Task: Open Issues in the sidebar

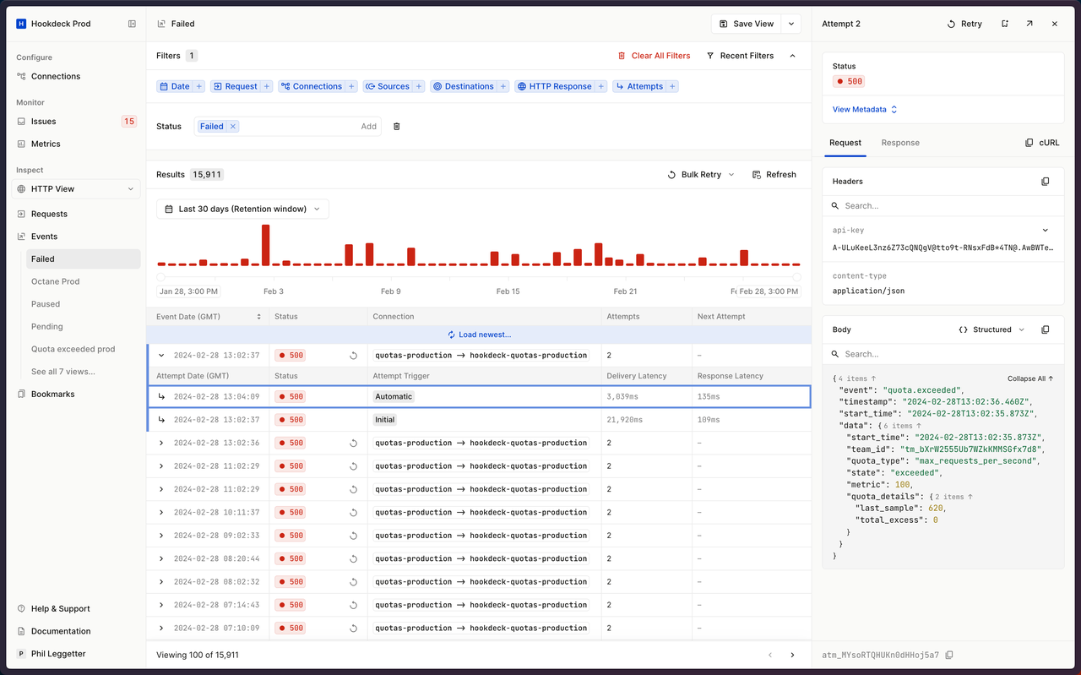Action: [76, 122]
